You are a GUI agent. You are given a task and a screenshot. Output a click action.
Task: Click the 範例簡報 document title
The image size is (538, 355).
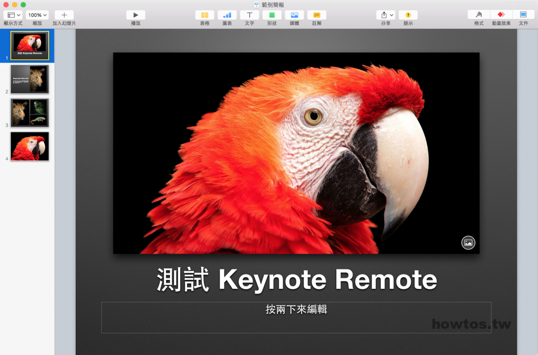coord(273,5)
